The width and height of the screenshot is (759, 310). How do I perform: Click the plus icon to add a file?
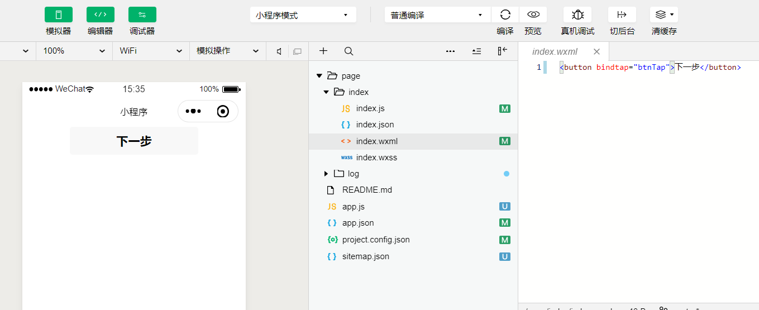323,51
